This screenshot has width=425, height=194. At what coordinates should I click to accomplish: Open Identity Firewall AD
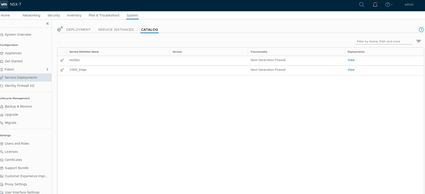pos(20,86)
